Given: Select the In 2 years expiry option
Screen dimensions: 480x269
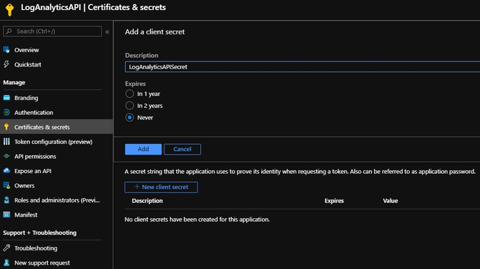Looking at the screenshot, I should (x=129, y=106).
